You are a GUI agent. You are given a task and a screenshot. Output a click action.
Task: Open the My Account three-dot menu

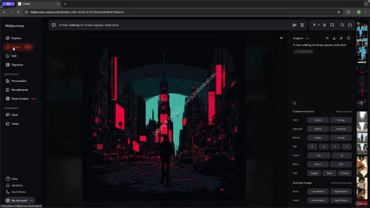click(32, 200)
